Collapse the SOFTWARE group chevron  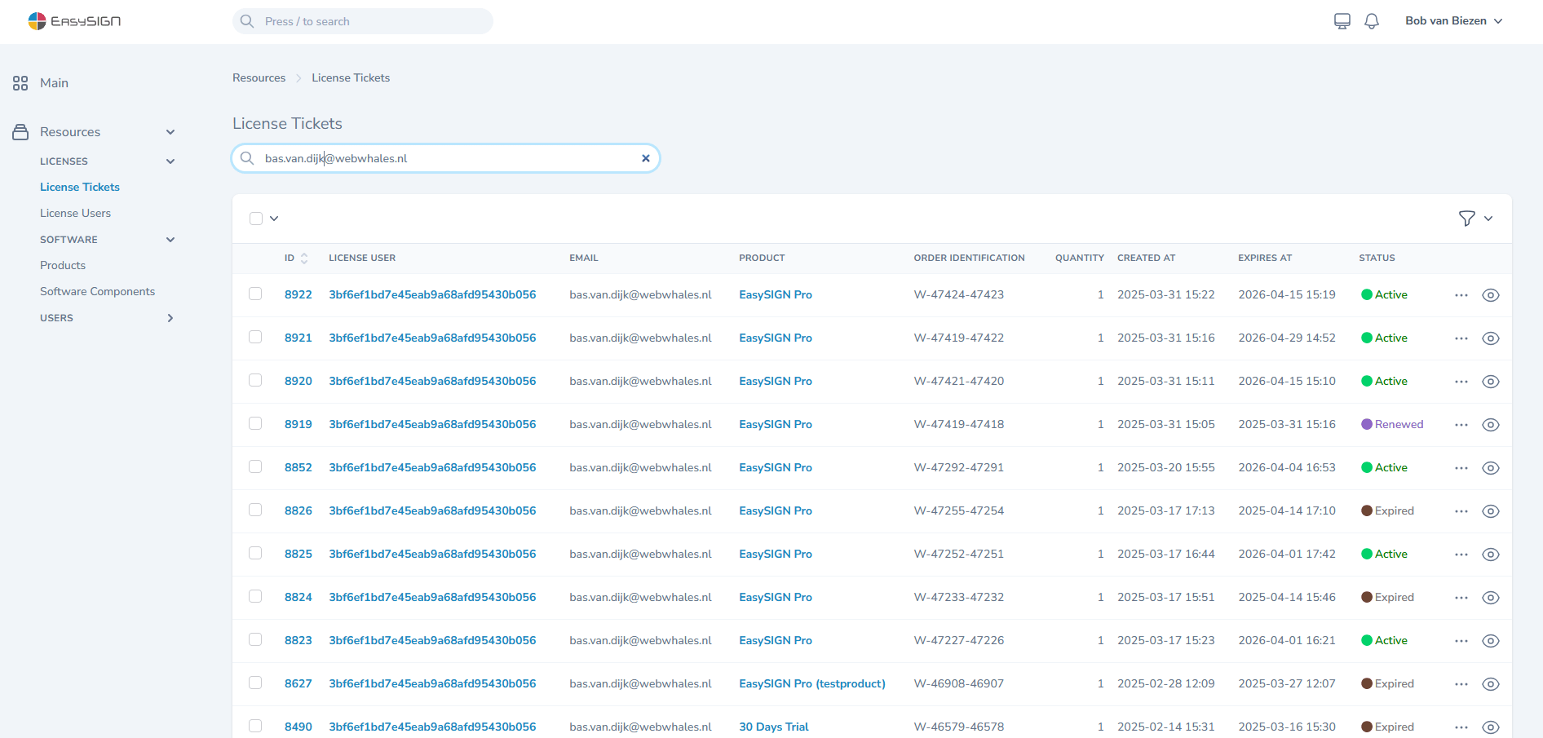tap(170, 240)
